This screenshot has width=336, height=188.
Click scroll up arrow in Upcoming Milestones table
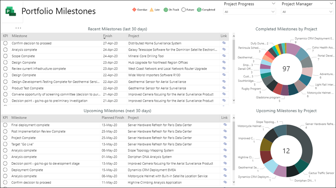234,118
